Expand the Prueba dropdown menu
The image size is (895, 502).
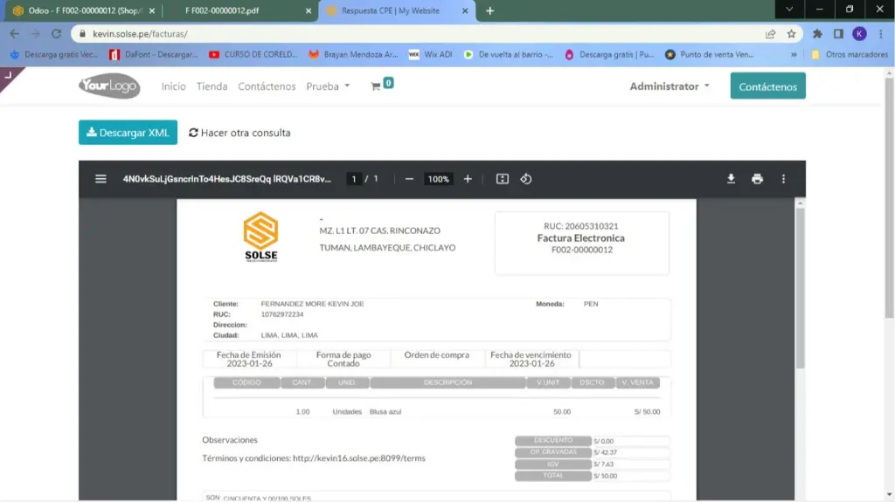[x=328, y=86]
